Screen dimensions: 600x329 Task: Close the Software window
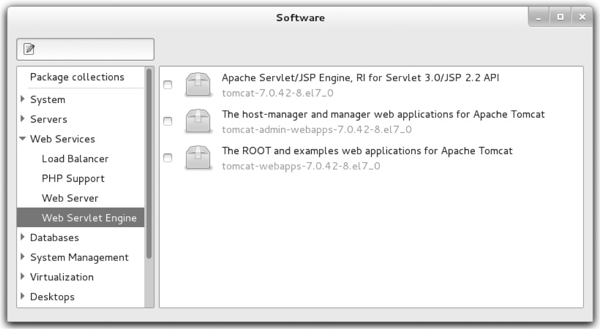(582, 17)
